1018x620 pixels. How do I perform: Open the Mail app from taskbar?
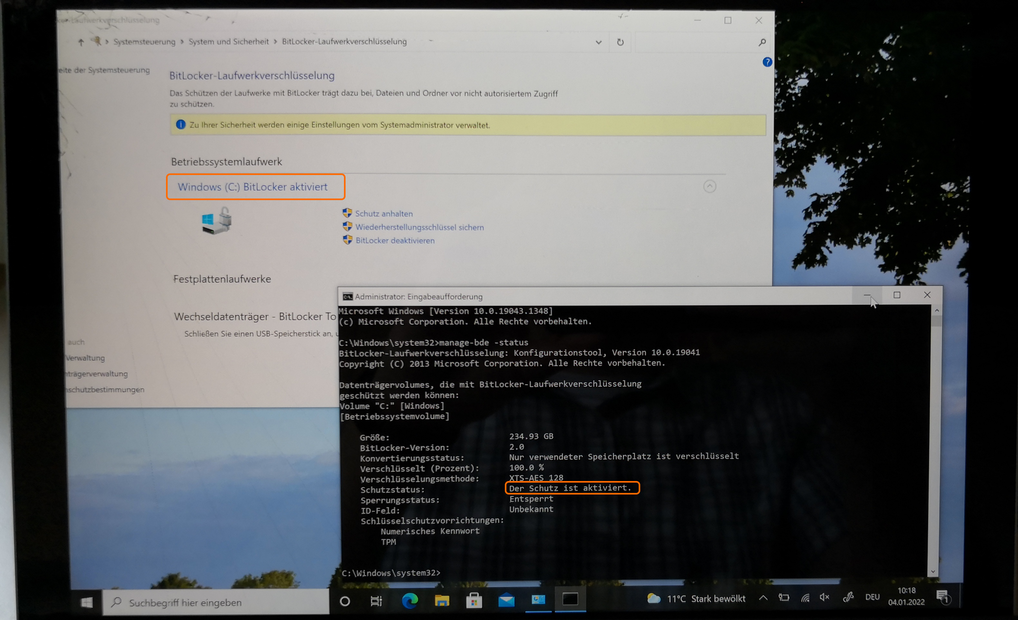point(506,600)
